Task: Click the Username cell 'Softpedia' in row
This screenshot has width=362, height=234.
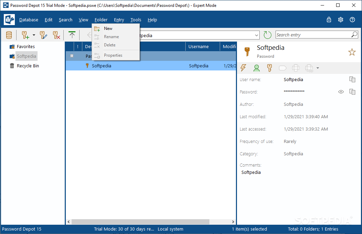Action: [198, 66]
